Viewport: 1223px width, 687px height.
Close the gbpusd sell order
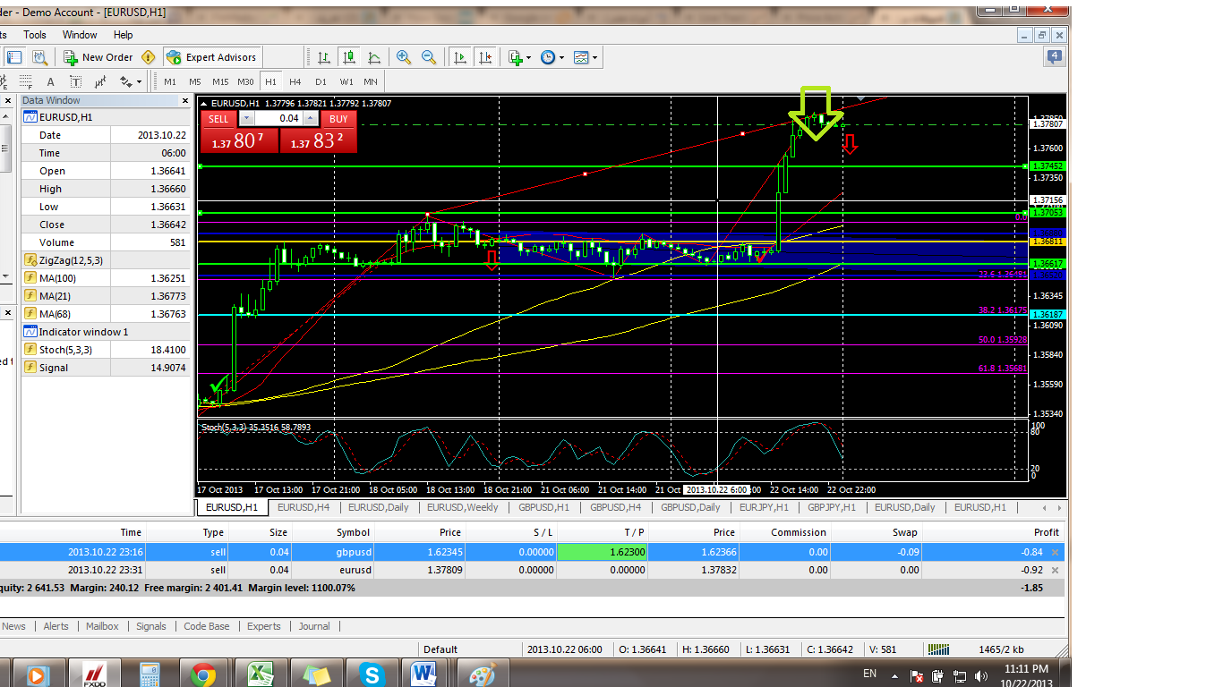point(1055,553)
